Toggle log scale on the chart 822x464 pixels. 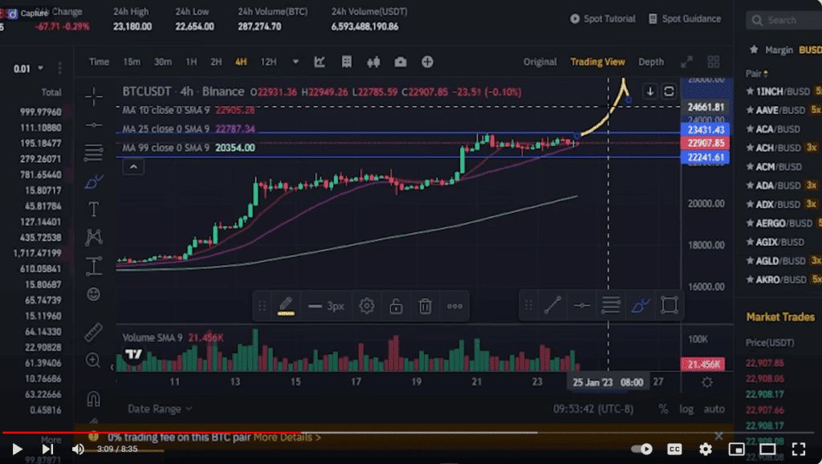click(x=686, y=409)
